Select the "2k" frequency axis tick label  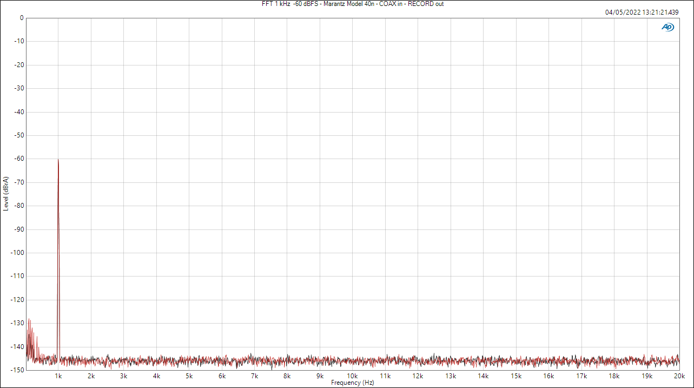coord(91,376)
